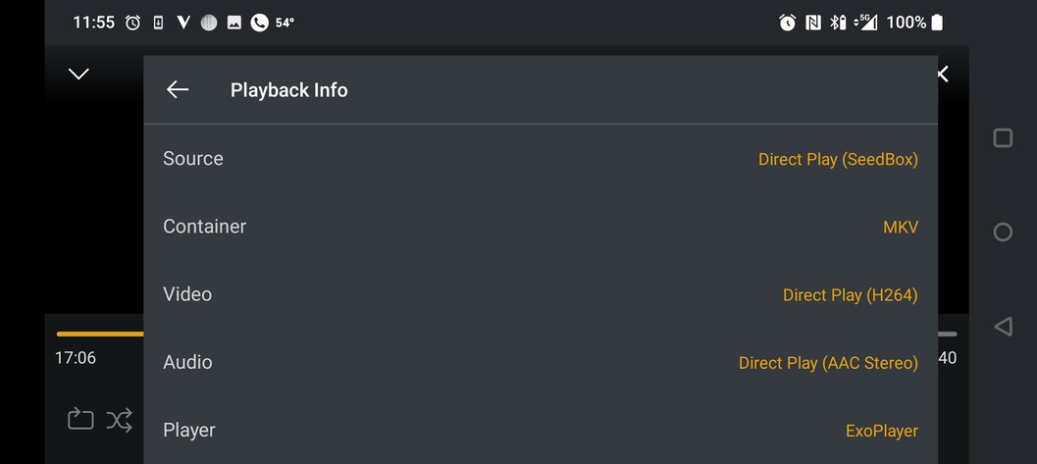Select Direct Play (H264) video value
The image size is (1037, 464).
point(850,294)
